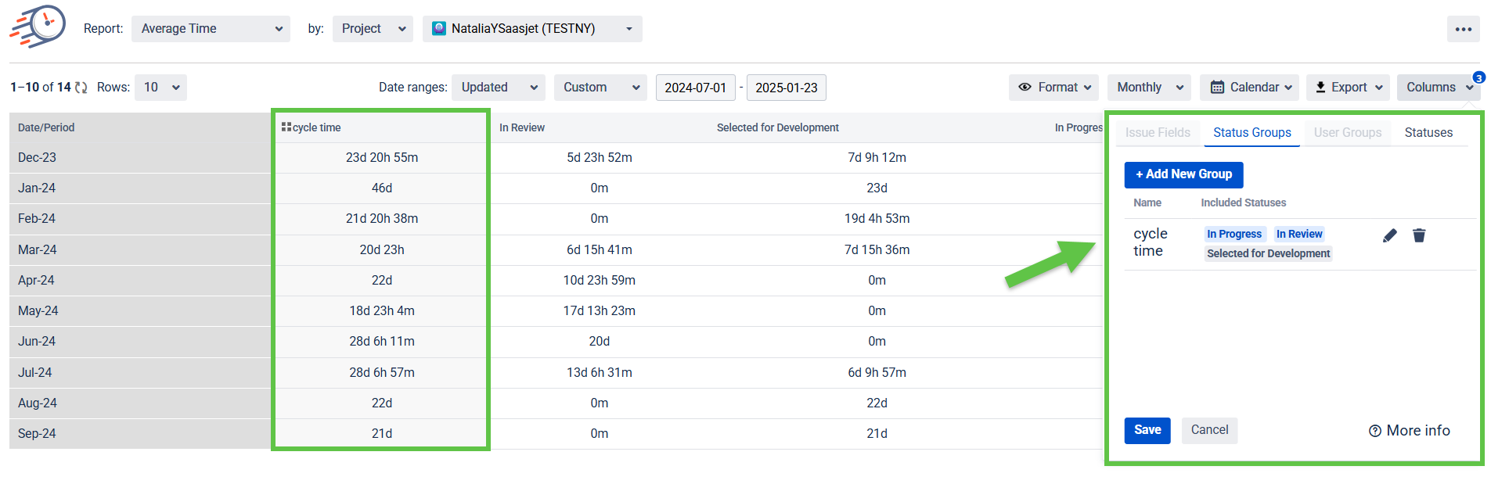Switch to the Statuses tab
Viewport: 1491px width, 484px height.
[1428, 133]
